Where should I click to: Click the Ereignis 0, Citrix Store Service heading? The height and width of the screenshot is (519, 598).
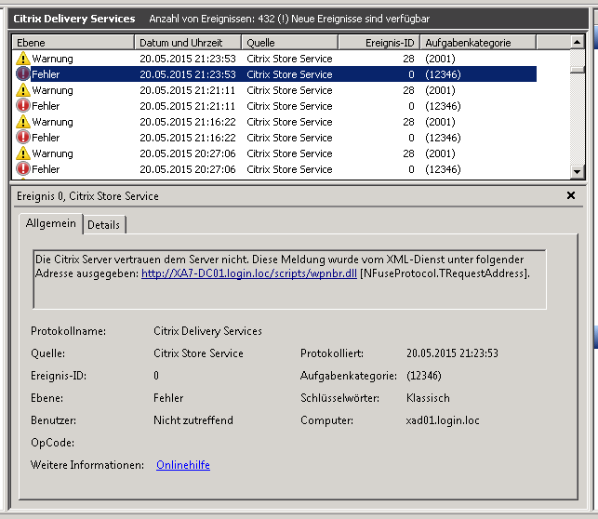[87, 196]
